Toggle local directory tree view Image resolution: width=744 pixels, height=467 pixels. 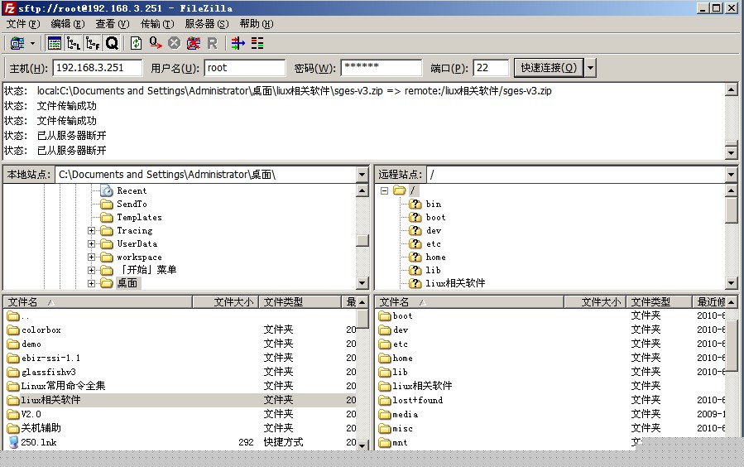coord(74,44)
